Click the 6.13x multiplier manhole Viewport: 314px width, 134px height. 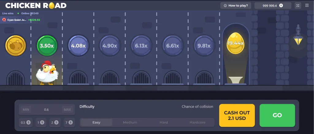coord(141,46)
